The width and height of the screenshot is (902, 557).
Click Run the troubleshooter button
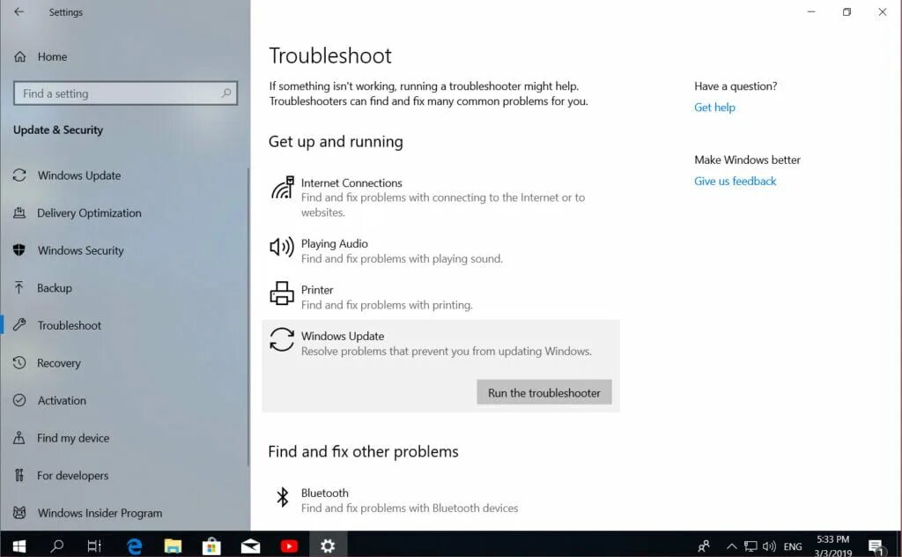tap(543, 392)
